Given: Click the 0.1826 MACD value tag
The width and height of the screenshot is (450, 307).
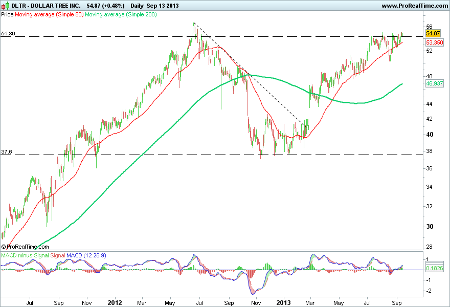Looking at the screenshot, I should point(435,268).
